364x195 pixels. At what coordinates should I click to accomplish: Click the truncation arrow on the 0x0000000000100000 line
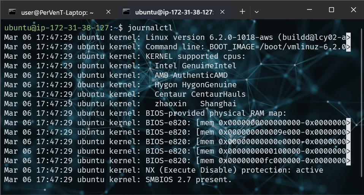pyautogui.click(x=348, y=151)
